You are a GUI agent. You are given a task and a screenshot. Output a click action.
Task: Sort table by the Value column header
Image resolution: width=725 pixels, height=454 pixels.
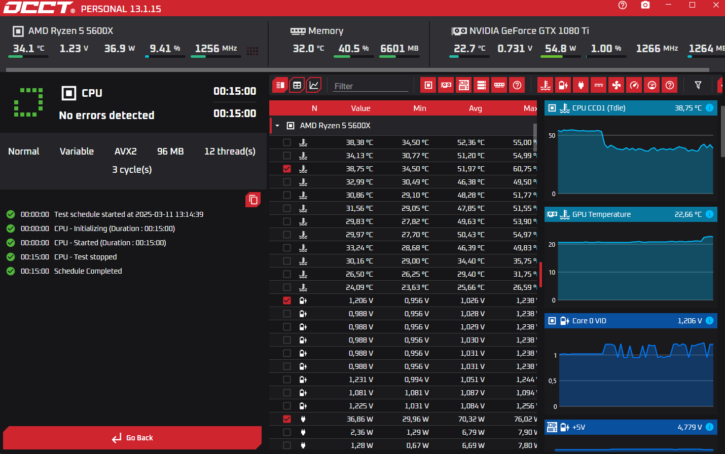pos(360,108)
